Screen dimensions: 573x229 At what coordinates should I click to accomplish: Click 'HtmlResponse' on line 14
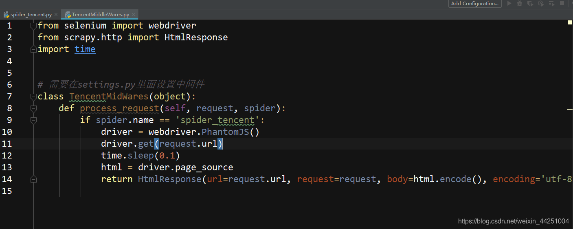(x=170, y=179)
